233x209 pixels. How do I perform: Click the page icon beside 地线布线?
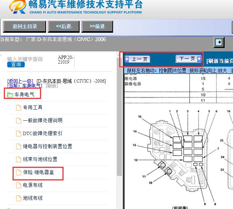(x=19, y=198)
